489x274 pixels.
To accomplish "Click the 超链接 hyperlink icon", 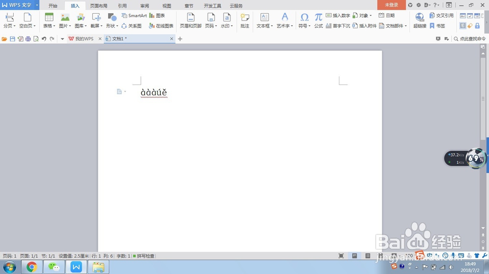I will [420, 17].
